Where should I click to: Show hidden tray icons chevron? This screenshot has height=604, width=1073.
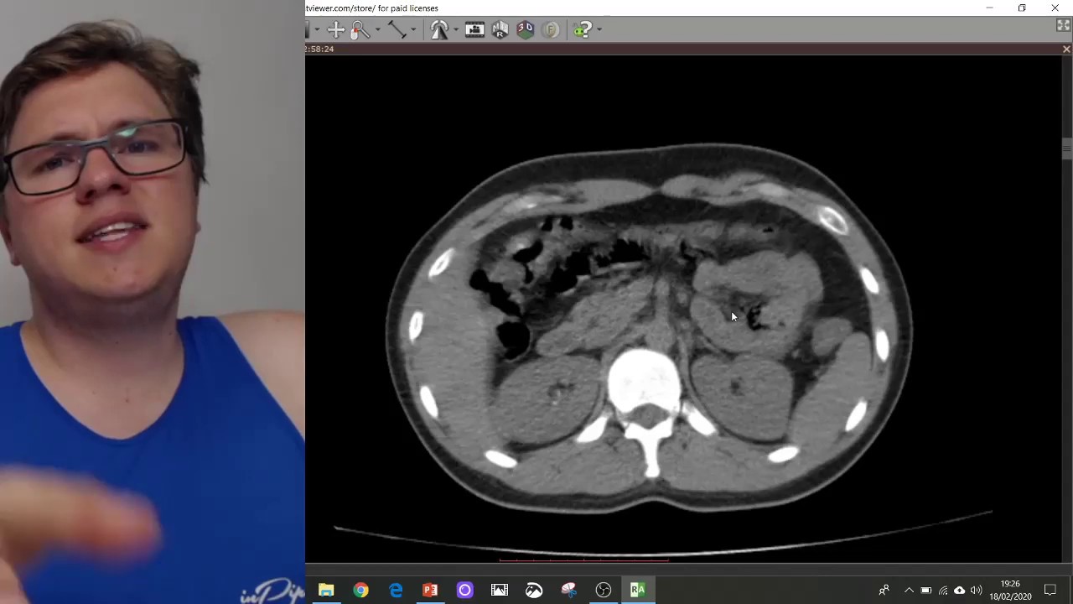coord(909,591)
